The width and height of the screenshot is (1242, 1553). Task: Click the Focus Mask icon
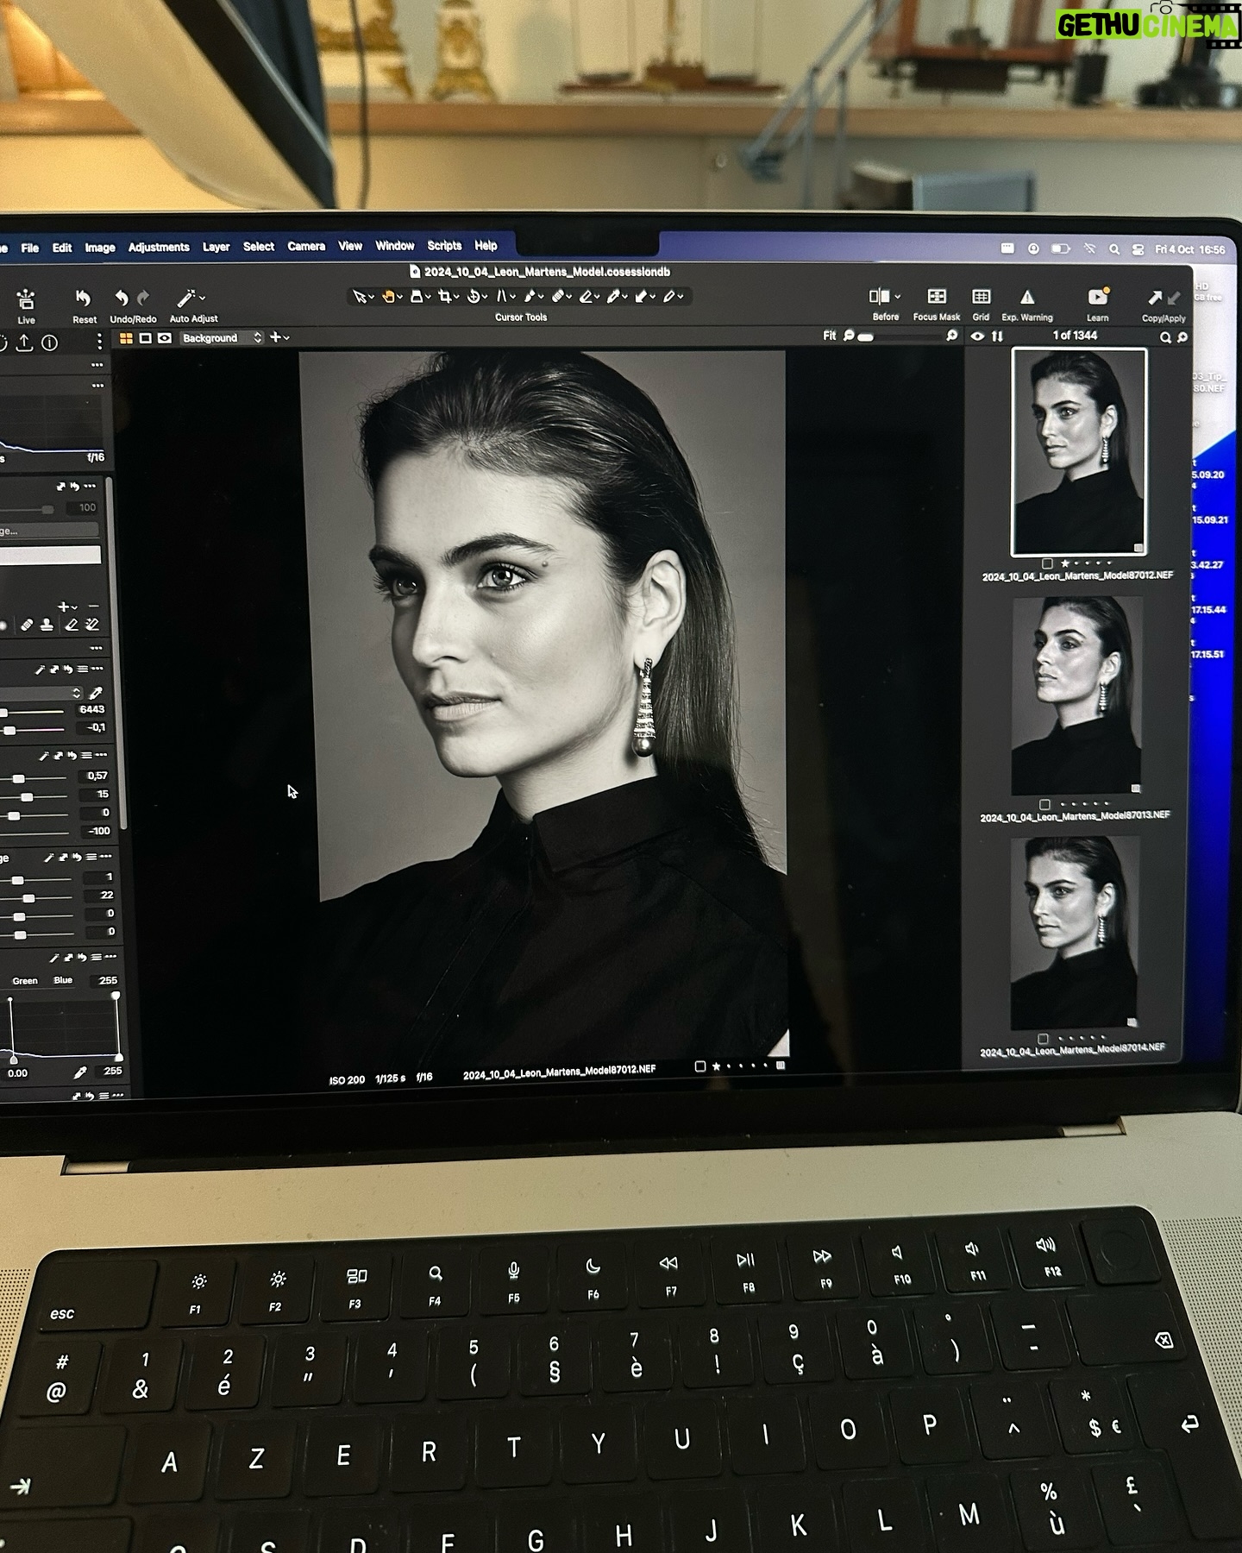[936, 297]
